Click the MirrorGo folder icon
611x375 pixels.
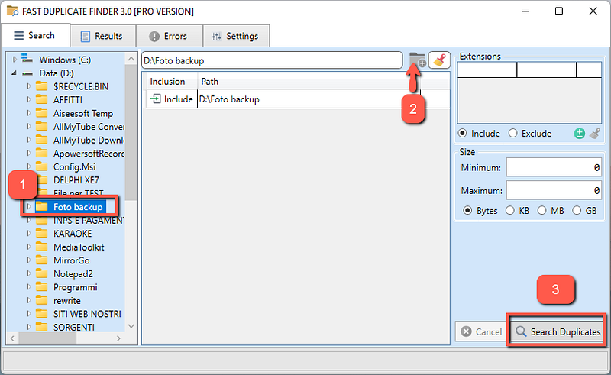pyautogui.click(x=42, y=260)
